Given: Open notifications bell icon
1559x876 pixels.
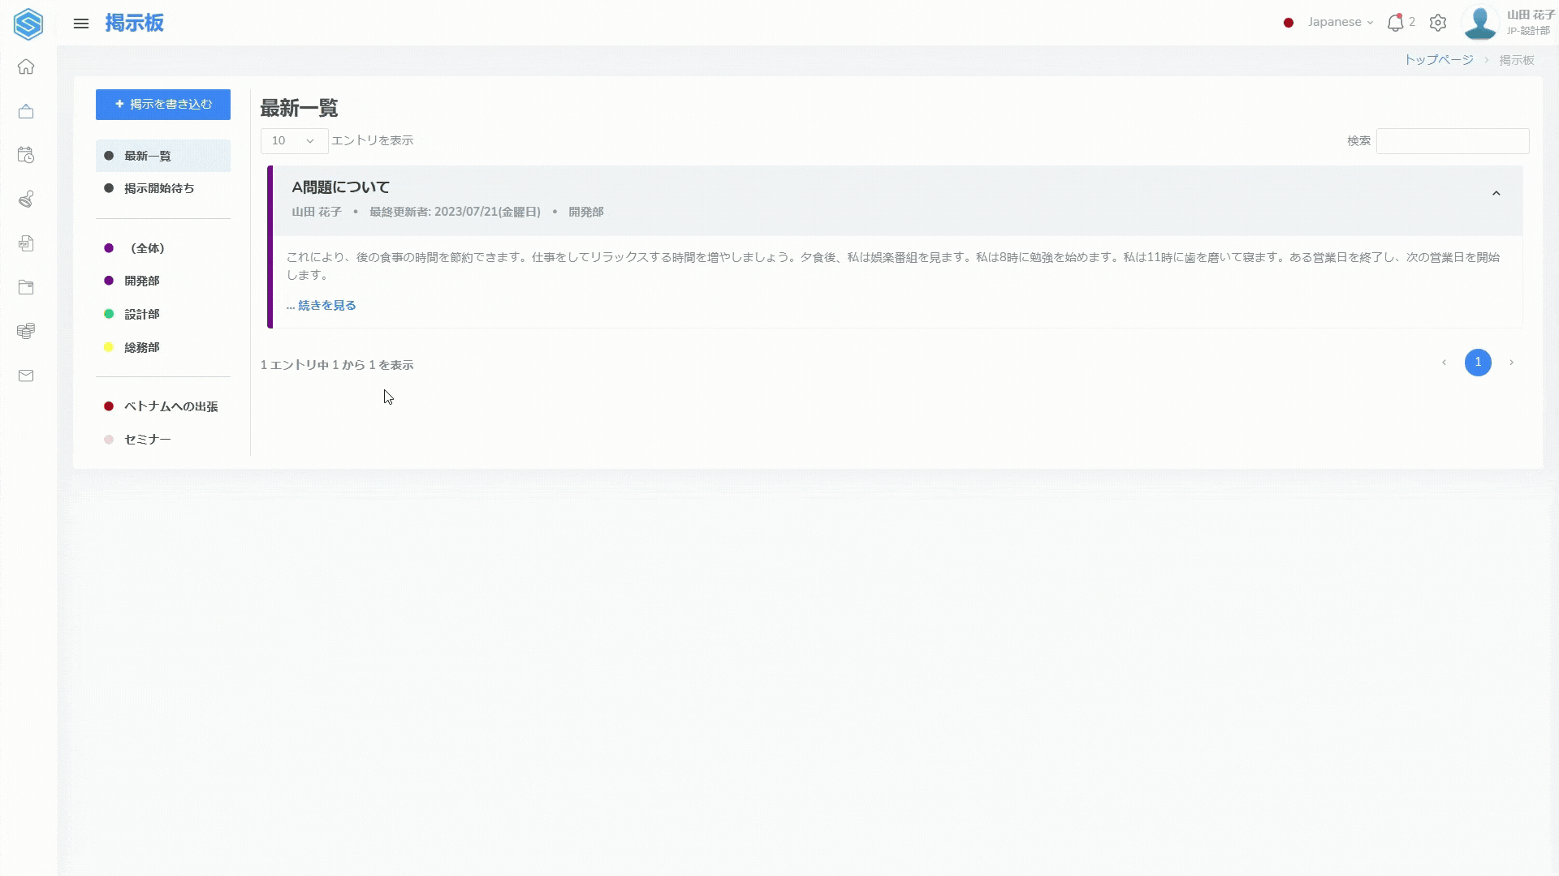Looking at the screenshot, I should click(1395, 23).
